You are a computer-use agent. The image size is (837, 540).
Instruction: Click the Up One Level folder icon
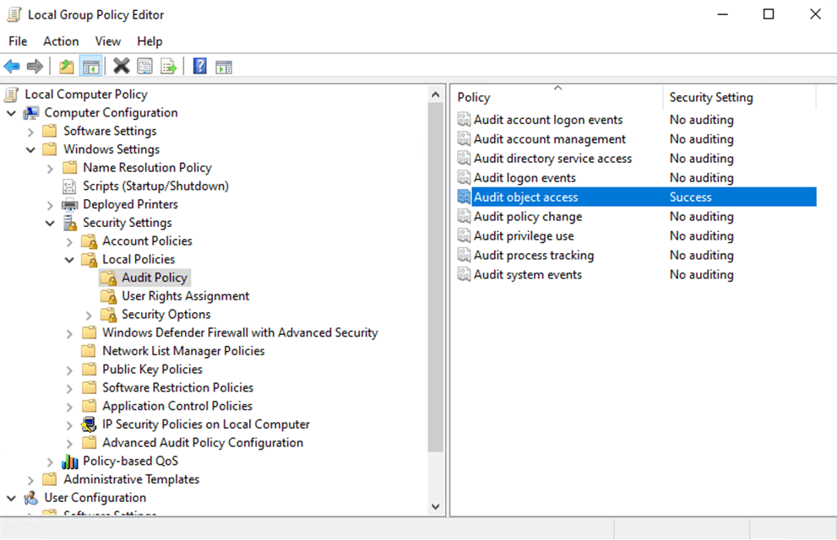pos(67,66)
